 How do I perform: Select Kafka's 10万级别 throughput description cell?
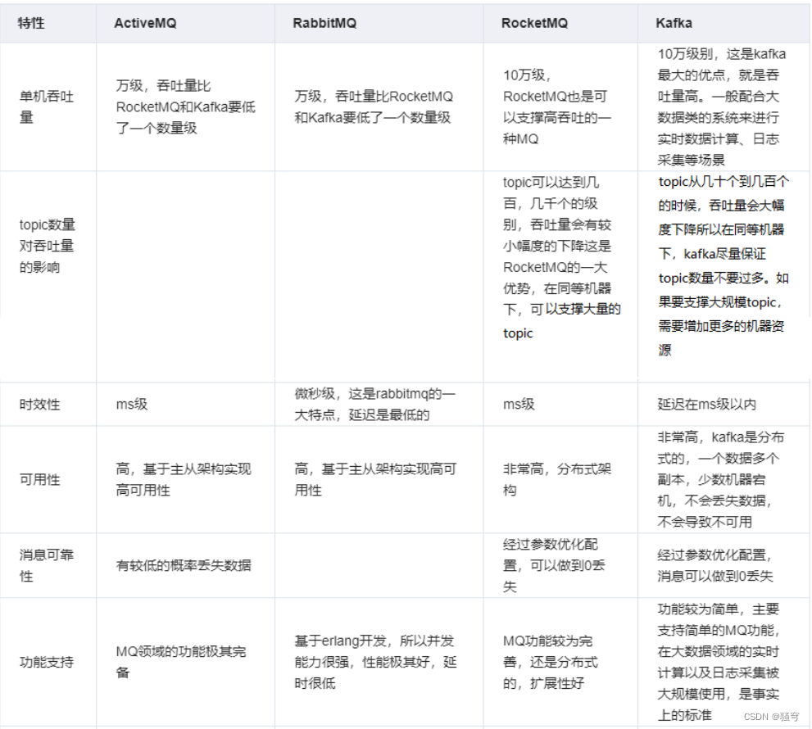pyautogui.click(x=721, y=107)
